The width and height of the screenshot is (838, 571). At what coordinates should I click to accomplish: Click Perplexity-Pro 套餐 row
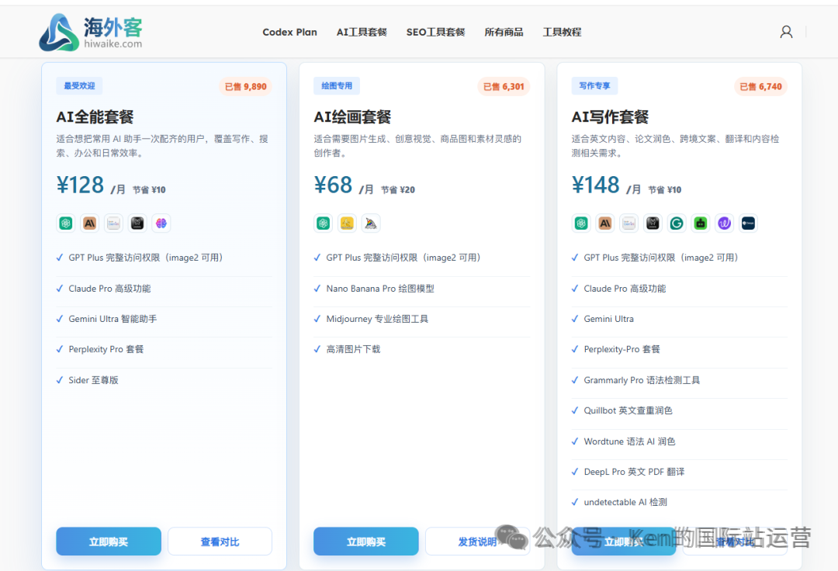(679, 349)
